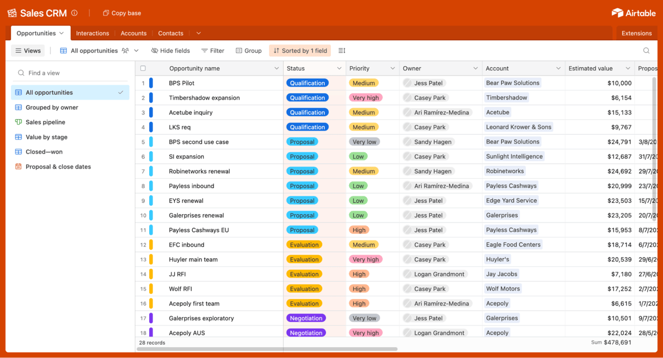This screenshot has height=358, width=663.
Task: Open Hide fields menu
Action: pos(171,51)
